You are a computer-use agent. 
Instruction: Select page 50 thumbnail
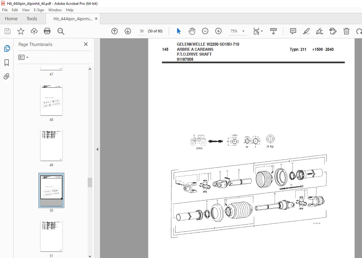[51, 190]
